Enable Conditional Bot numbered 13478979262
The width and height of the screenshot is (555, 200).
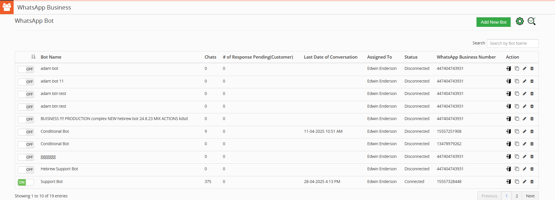click(26, 145)
